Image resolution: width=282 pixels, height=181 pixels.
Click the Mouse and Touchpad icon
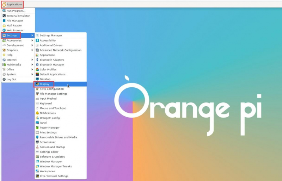pos(37,108)
